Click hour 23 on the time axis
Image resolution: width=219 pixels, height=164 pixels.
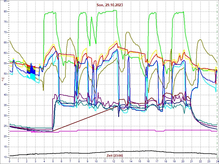(x=209, y=162)
